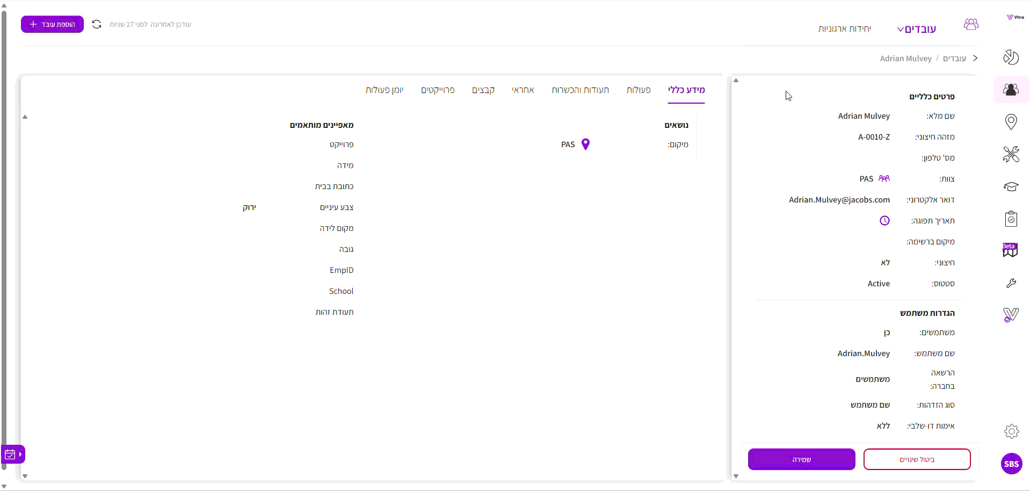The height and width of the screenshot is (491, 1030).
Task: Click the עובדים breadcrumb link
Action: 954,58
